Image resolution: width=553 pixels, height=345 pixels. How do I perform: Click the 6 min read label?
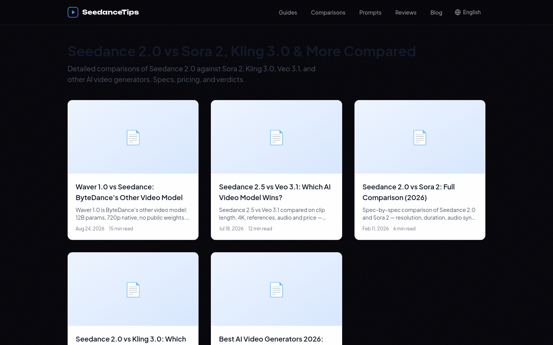coord(404,228)
